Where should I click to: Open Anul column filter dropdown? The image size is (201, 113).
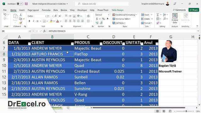tap(157, 44)
